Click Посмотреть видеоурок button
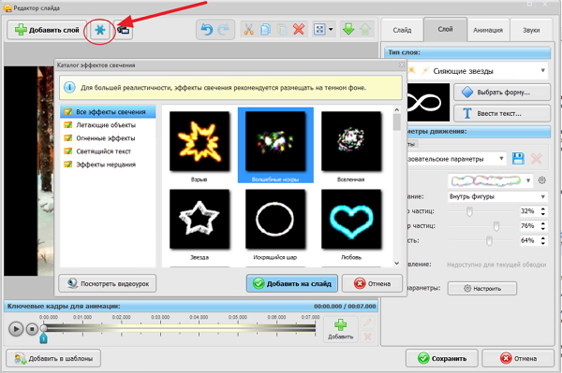The height and width of the screenshot is (373, 562). click(108, 283)
